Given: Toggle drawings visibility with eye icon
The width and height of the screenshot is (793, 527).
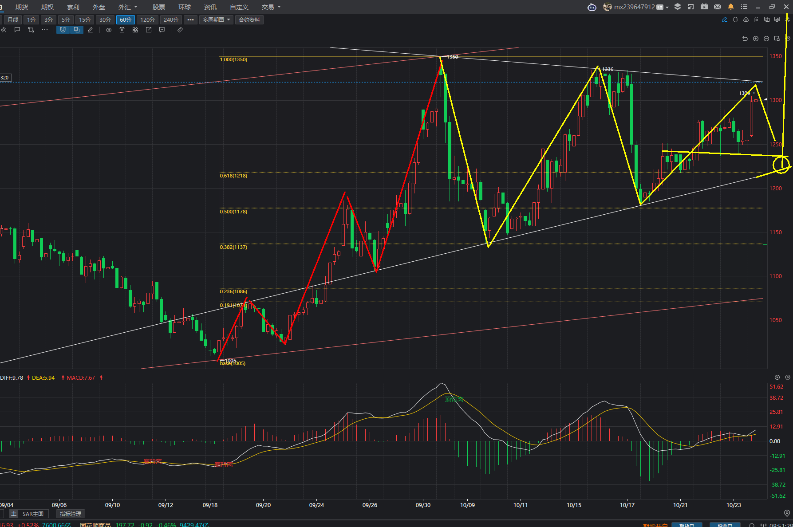Looking at the screenshot, I should (109, 30).
